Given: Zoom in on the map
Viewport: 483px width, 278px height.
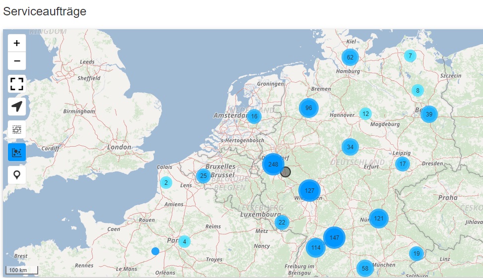Looking at the screenshot, I should (17, 43).
